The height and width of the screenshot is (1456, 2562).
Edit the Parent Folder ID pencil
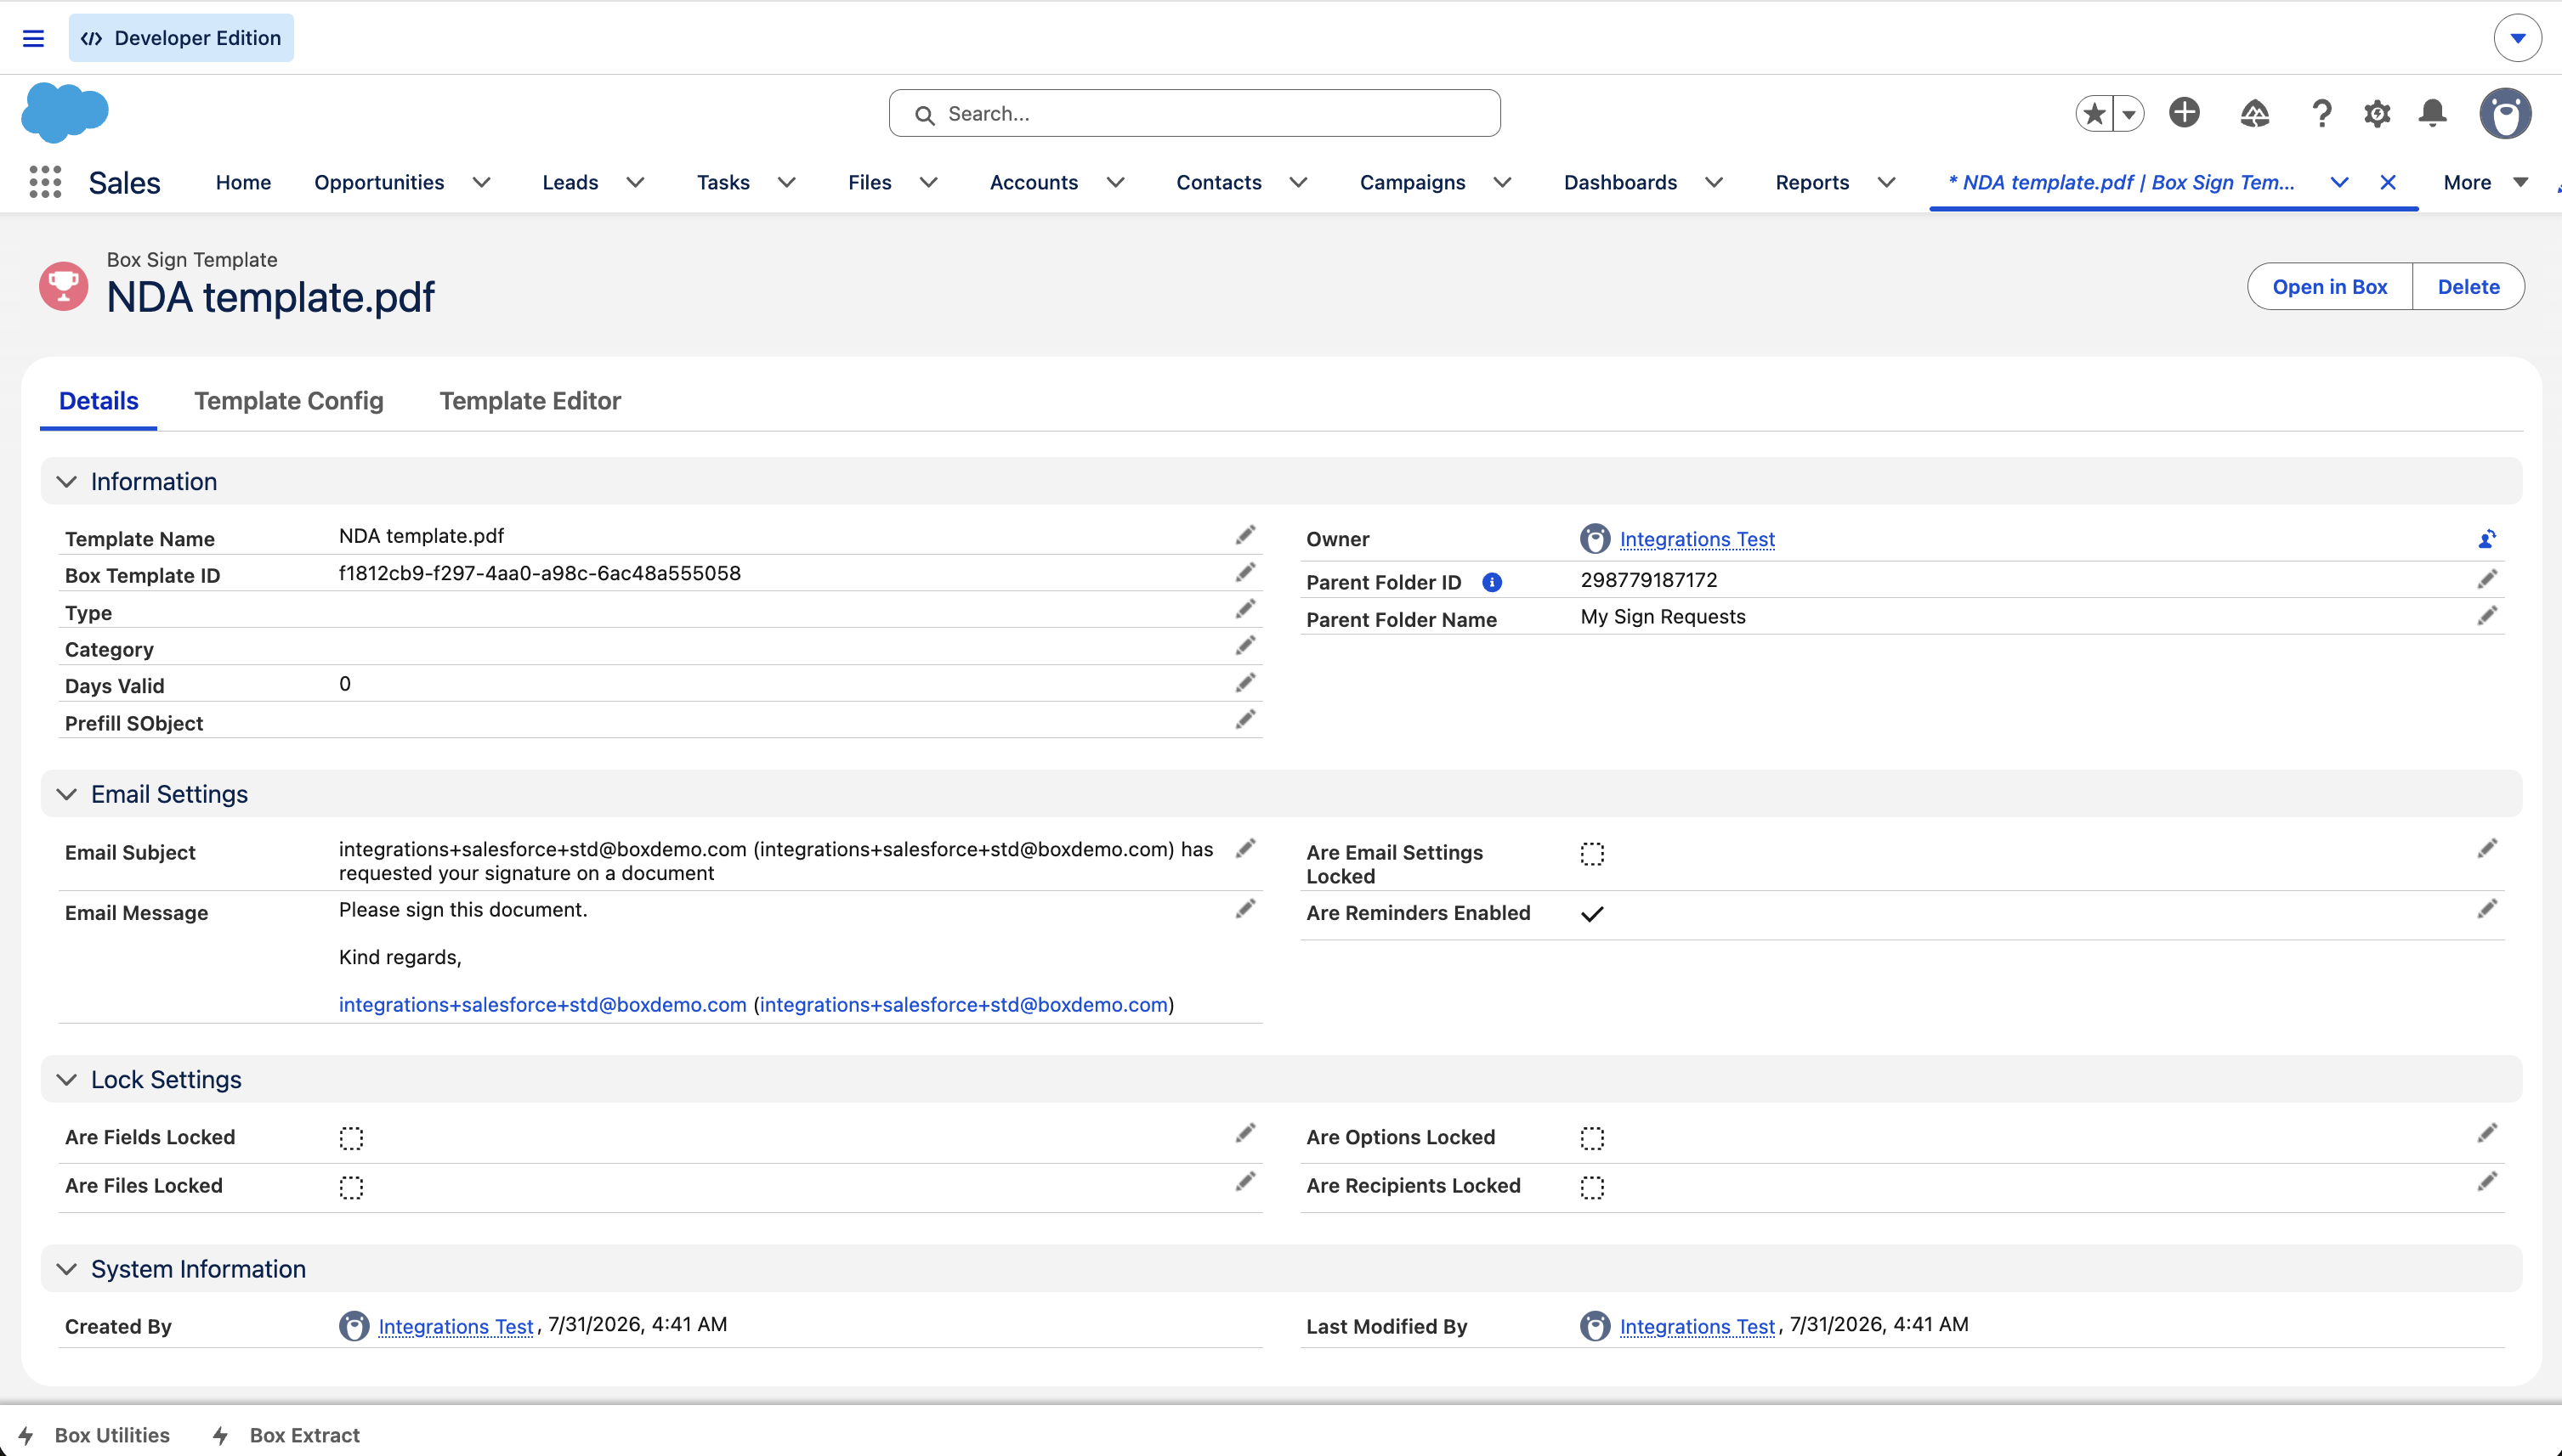click(x=2487, y=579)
